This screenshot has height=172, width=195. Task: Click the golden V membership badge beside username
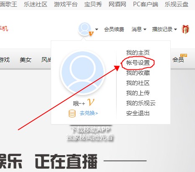[x=91, y=102]
